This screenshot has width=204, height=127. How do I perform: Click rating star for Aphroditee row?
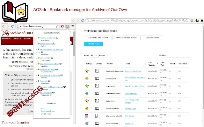(87, 101)
